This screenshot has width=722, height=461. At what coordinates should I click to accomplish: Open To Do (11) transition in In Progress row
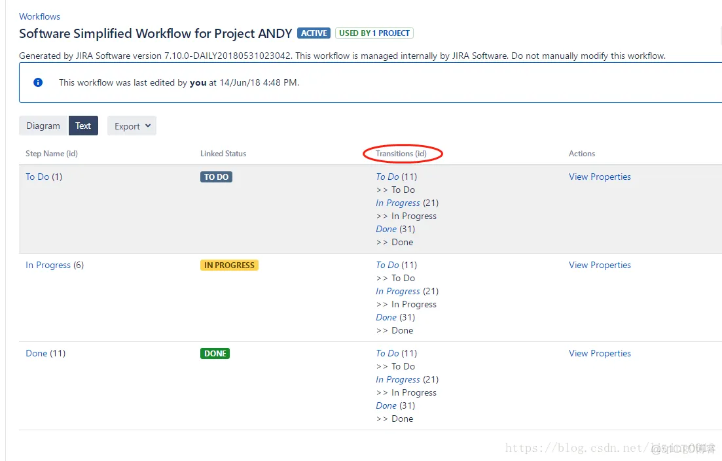[388, 265]
